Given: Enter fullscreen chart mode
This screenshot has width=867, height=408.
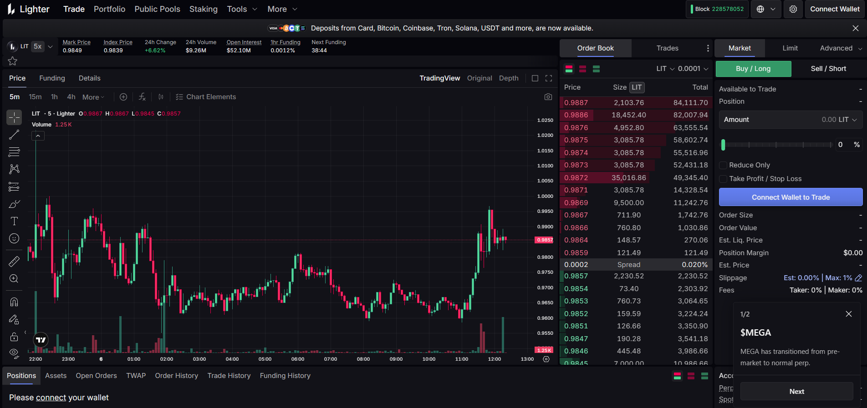Looking at the screenshot, I should pyautogui.click(x=549, y=78).
